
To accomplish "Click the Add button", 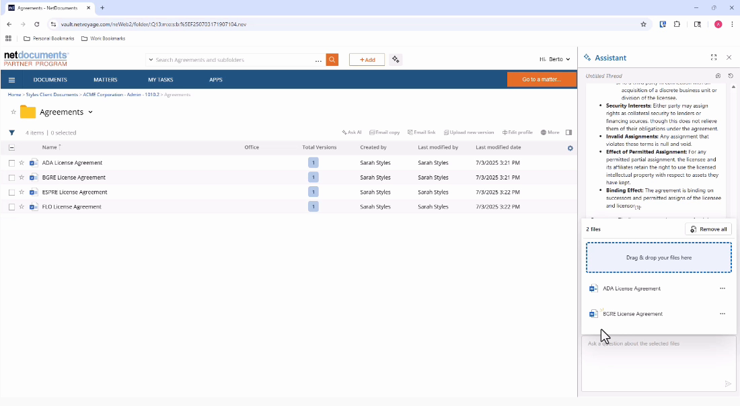I will coord(367,59).
